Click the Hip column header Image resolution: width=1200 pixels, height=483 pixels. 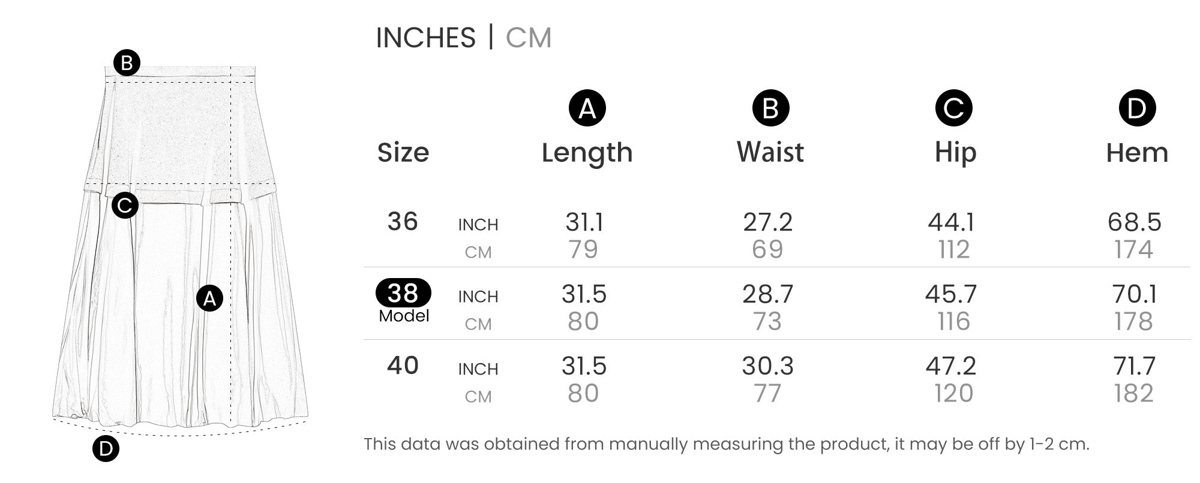point(955,153)
